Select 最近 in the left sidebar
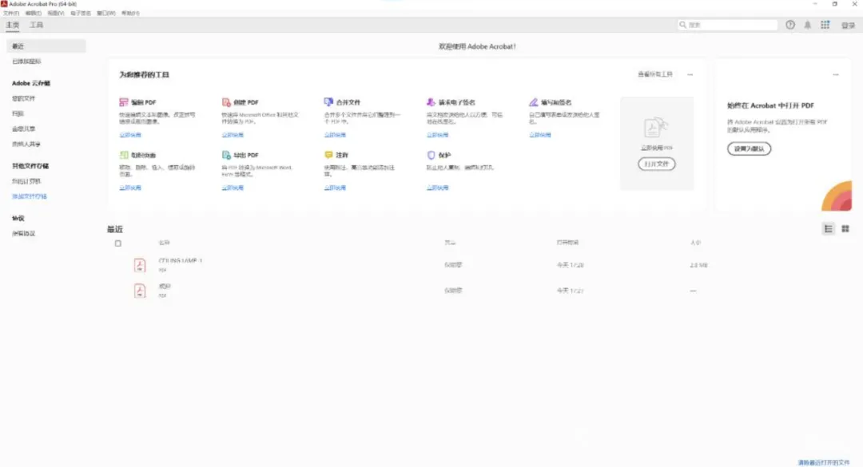Viewport: 863px width, 467px height. click(46, 46)
